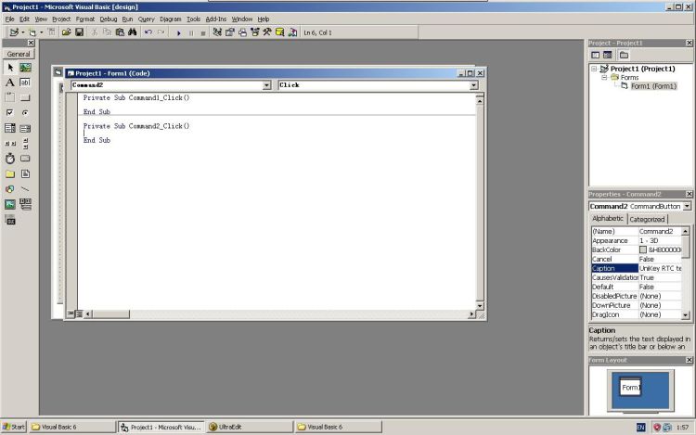Open the Add Project button dropdown arrow

click(x=22, y=32)
